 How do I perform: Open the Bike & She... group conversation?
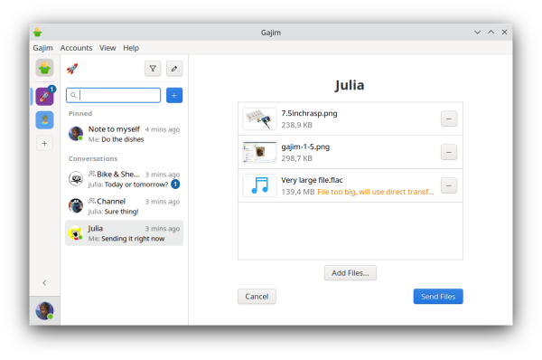[x=124, y=179]
